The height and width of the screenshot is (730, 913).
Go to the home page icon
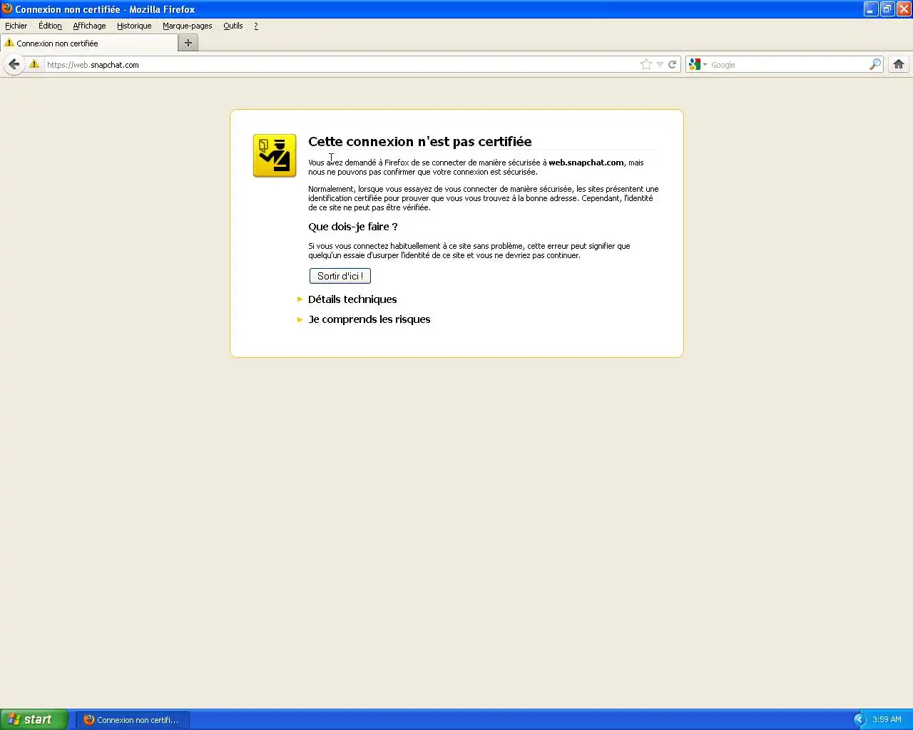tap(899, 64)
